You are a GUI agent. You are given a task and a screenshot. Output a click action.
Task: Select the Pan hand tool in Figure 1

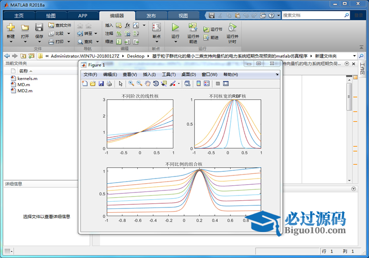tap(148, 84)
